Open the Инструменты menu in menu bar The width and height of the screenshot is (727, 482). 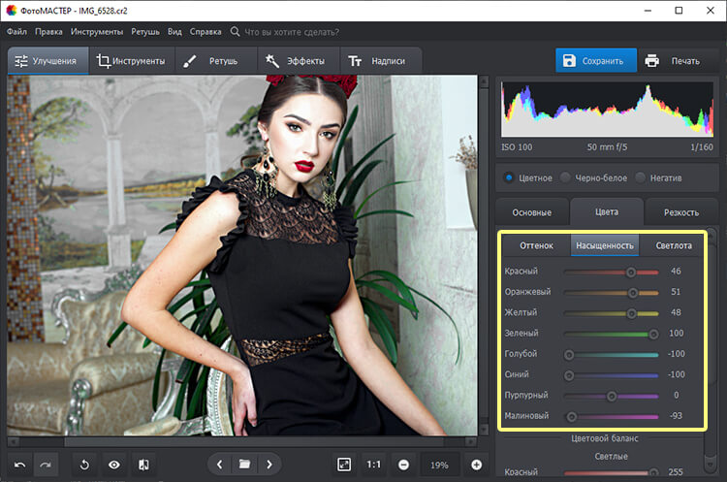point(96,31)
